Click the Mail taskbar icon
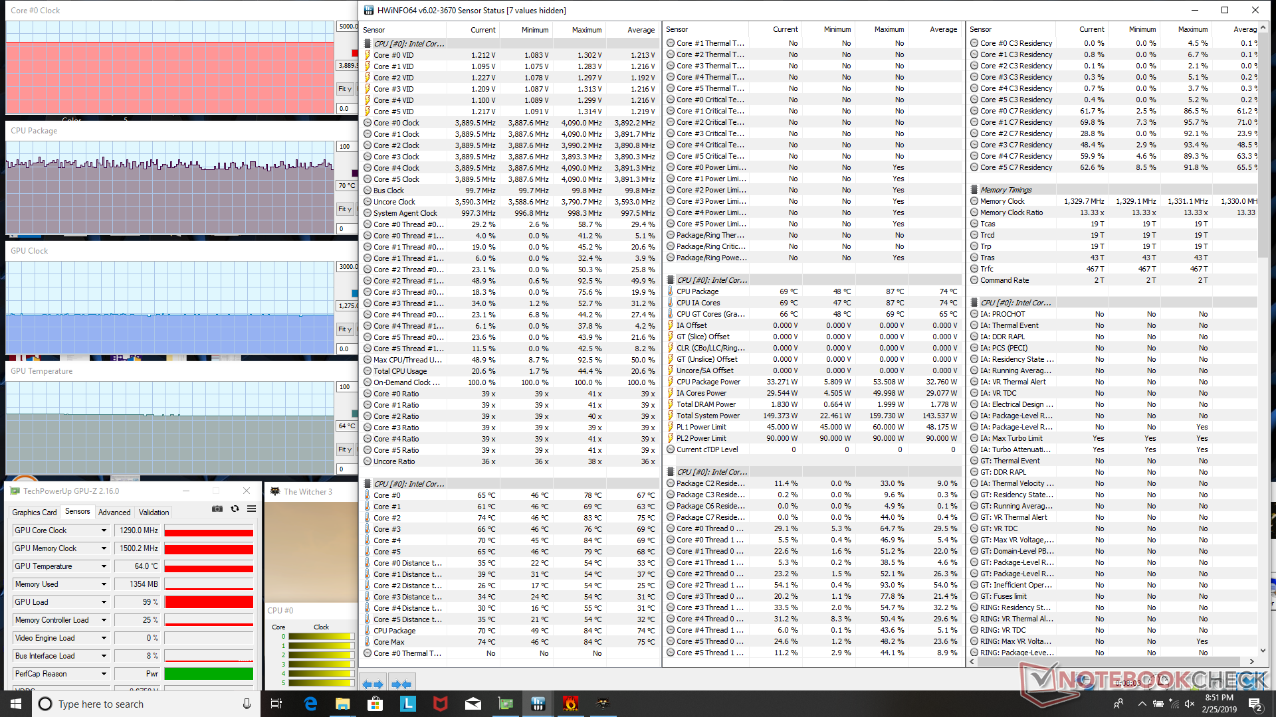 (x=473, y=704)
